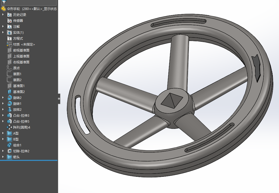Select the 阵列(圆周)4 label

pos(22,127)
